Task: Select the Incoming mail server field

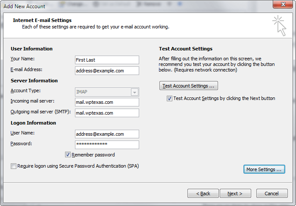Action: [x=107, y=102]
